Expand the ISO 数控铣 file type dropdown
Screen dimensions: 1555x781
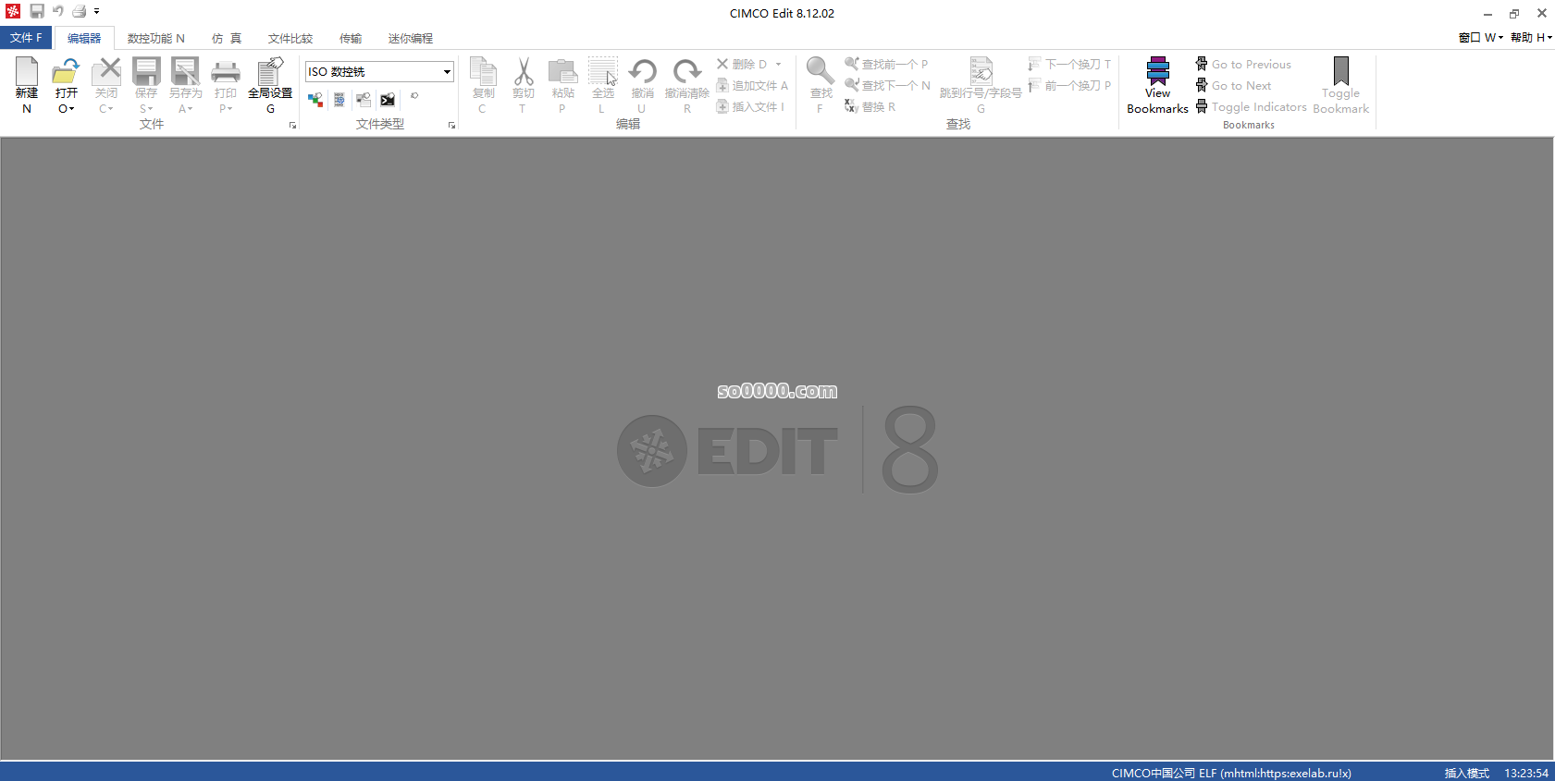point(447,71)
